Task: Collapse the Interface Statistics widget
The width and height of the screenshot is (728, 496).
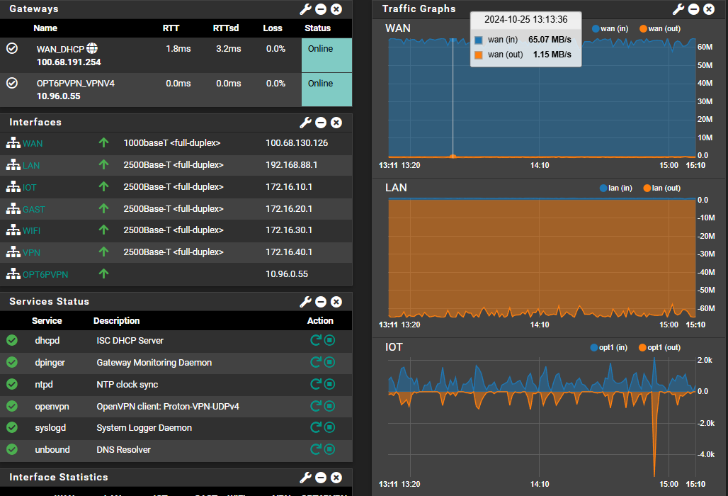Action: point(321,478)
